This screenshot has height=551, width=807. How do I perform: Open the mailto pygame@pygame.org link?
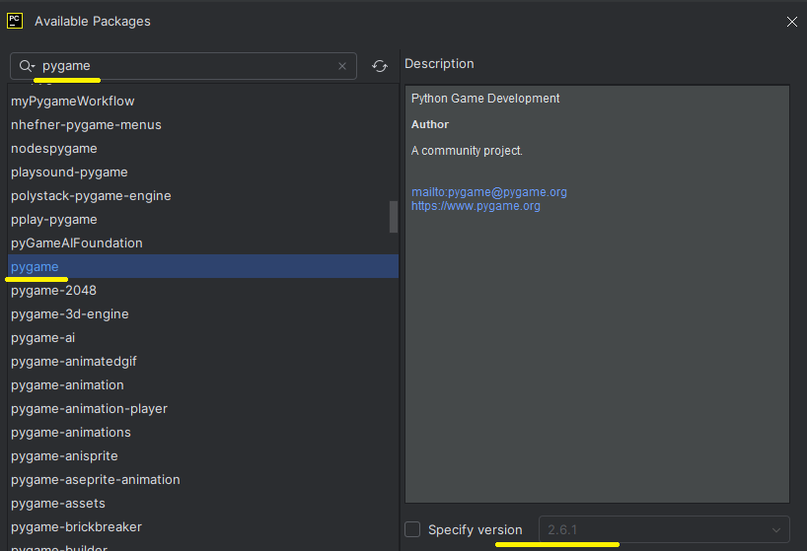(488, 192)
